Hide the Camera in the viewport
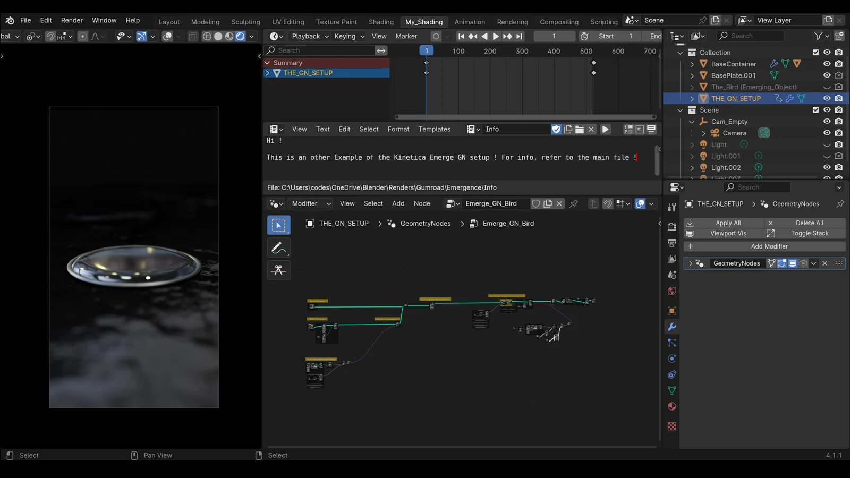Image resolution: width=850 pixels, height=478 pixels. click(x=827, y=133)
